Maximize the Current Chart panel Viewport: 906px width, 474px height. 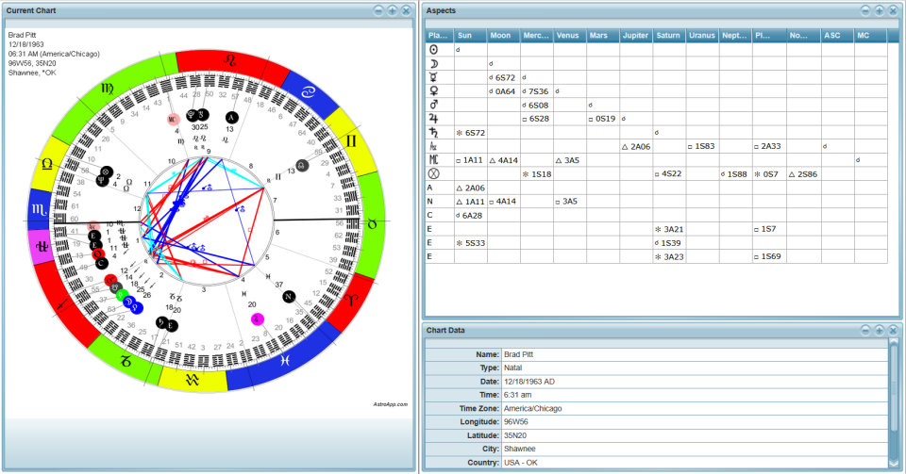tap(393, 11)
